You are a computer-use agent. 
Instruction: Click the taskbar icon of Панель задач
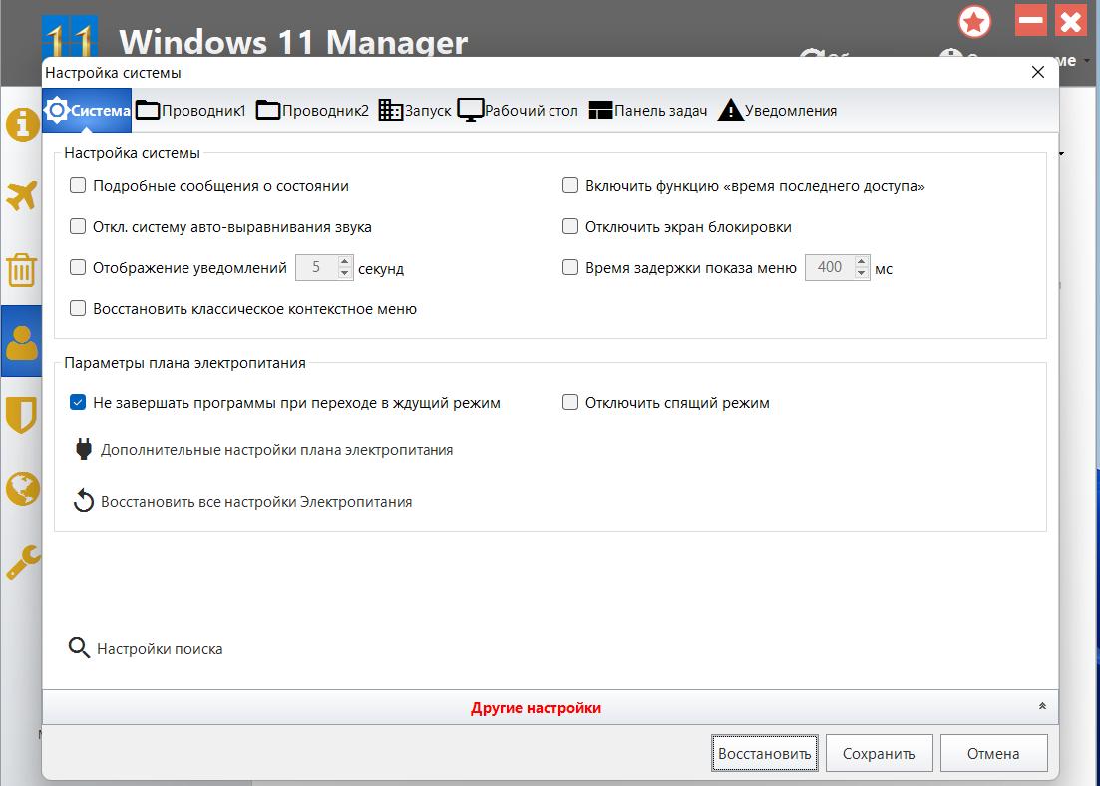coord(600,110)
